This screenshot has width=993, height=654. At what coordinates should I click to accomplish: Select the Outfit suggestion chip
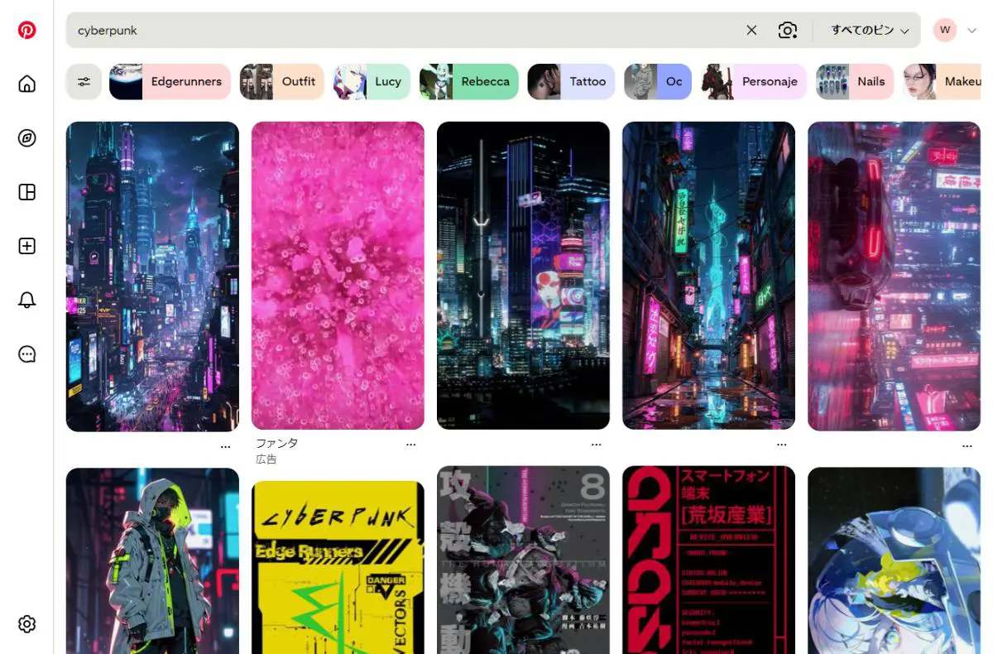(x=281, y=82)
